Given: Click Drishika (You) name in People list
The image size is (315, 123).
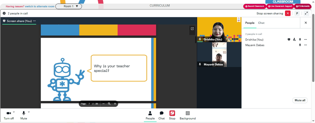Looking at the screenshot, I should (254, 40).
